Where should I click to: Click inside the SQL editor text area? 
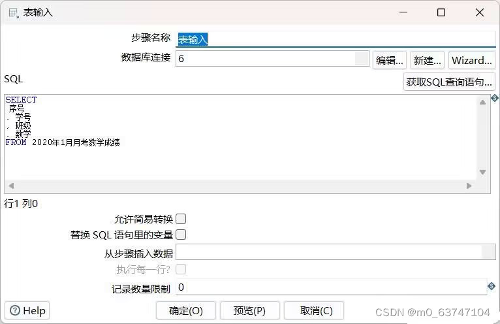pos(241,137)
